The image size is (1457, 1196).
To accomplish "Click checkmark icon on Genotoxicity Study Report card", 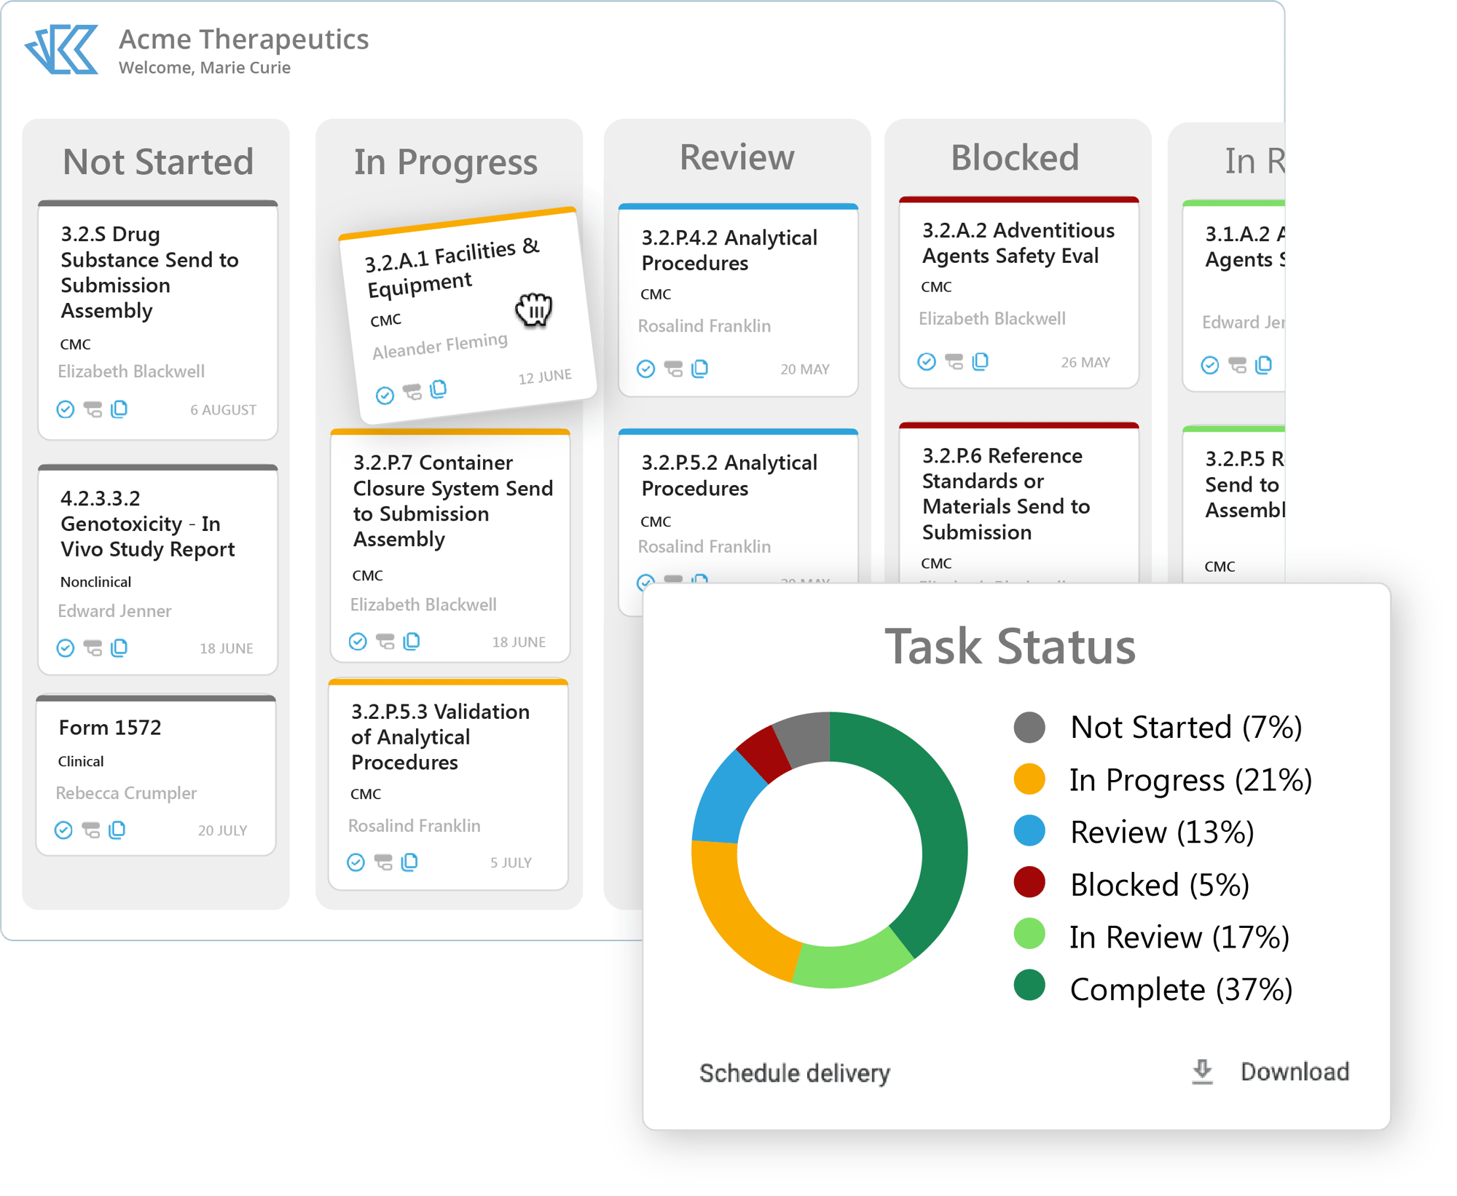I will pos(66,648).
